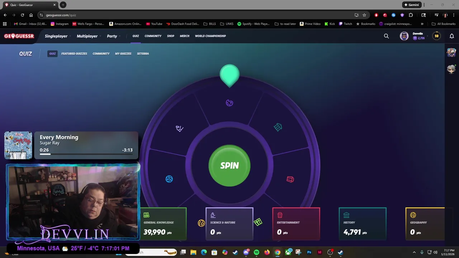Viewport: 459px width, 258px height.
Task: Expand the Party menu
Action: 113,36
